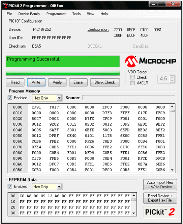
Task: Click Program Memory scrollbar down arrow
Action: (x=172, y=170)
